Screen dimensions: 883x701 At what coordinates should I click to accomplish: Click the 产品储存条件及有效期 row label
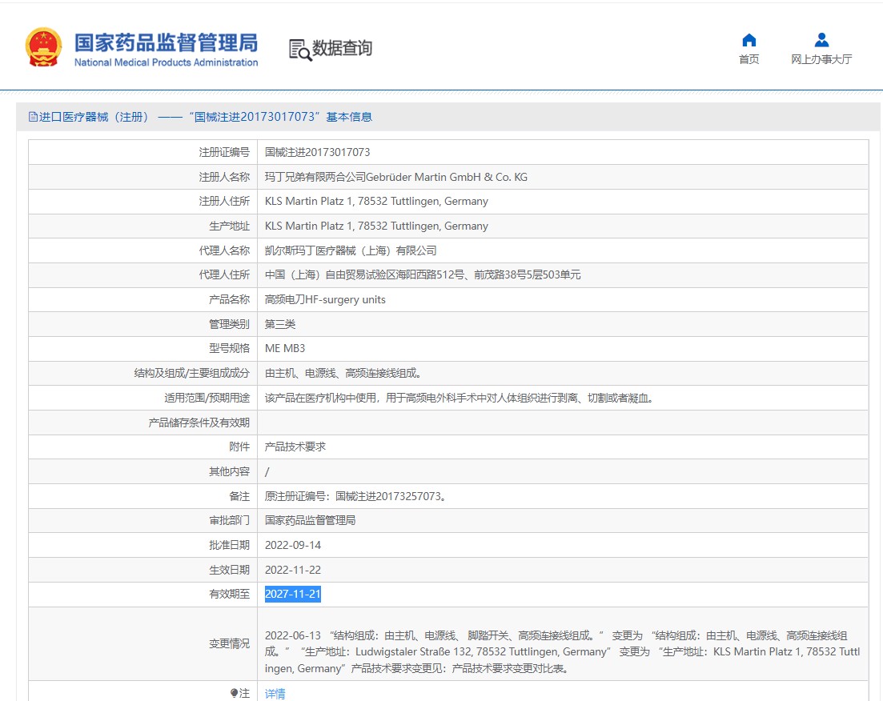point(199,423)
